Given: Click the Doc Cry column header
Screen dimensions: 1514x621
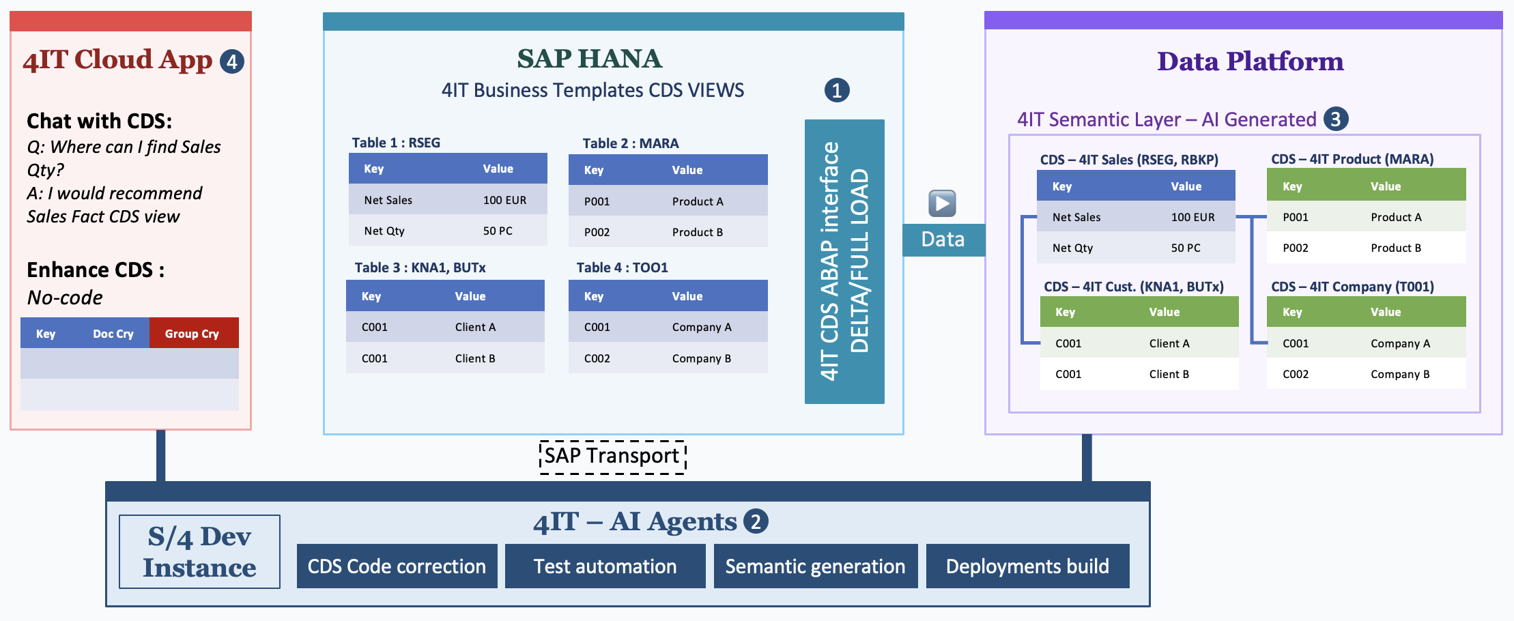Looking at the screenshot, I should [x=113, y=334].
